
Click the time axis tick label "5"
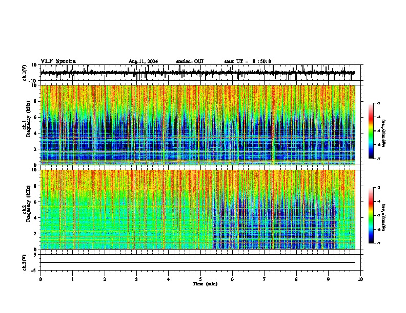click(x=200, y=279)
